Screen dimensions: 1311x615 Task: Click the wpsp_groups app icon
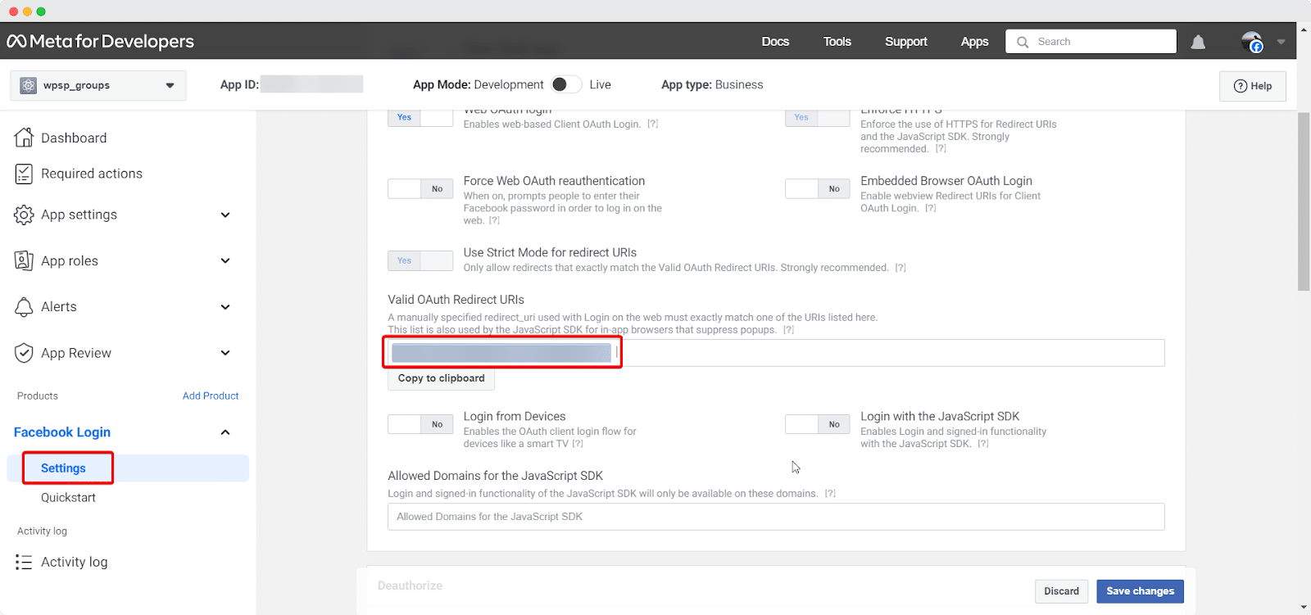(28, 85)
